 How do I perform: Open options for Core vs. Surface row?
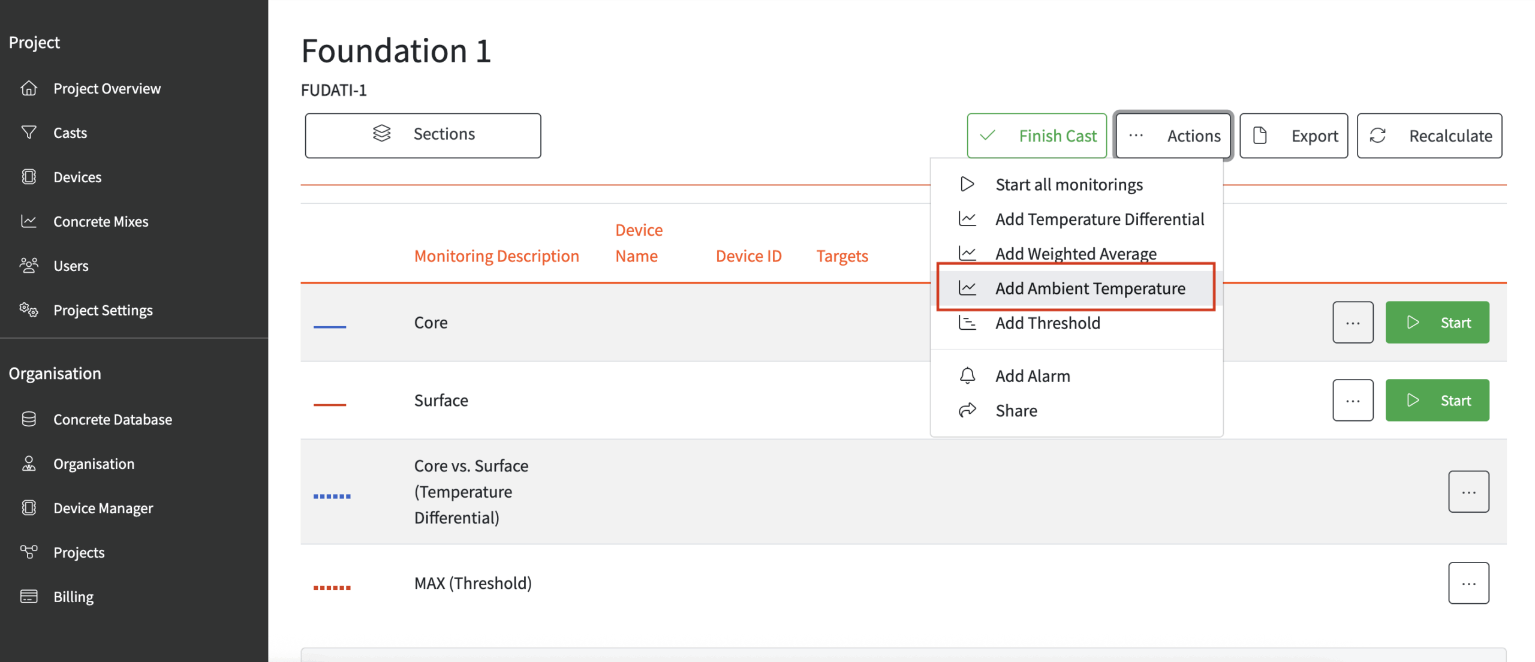[1468, 492]
